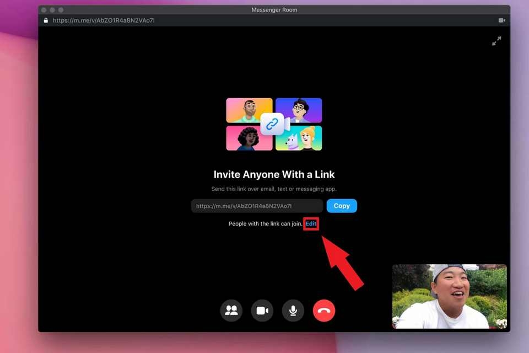Click the 'Send this link over email' text

click(x=274, y=189)
